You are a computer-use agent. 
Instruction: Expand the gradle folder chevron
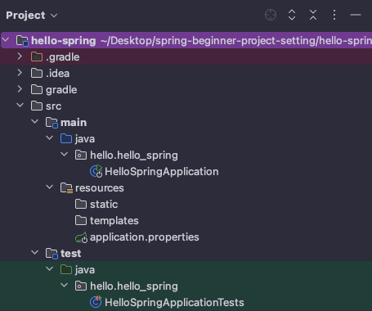click(20, 89)
